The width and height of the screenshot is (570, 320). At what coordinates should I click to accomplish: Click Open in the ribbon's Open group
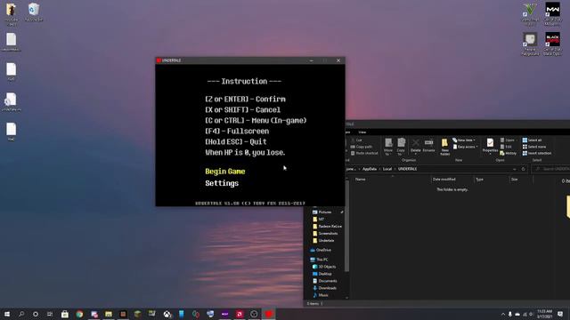pyautogui.click(x=508, y=140)
